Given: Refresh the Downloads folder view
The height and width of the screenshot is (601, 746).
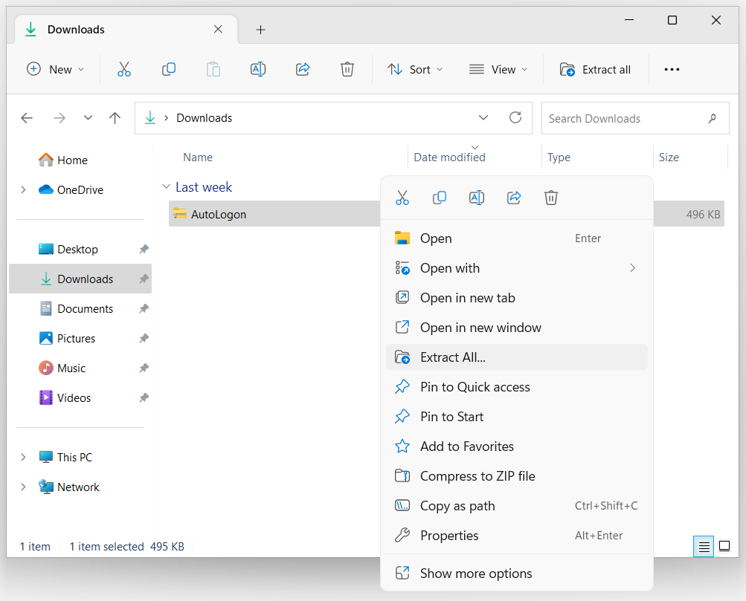Looking at the screenshot, I should [x=515, y=117].
